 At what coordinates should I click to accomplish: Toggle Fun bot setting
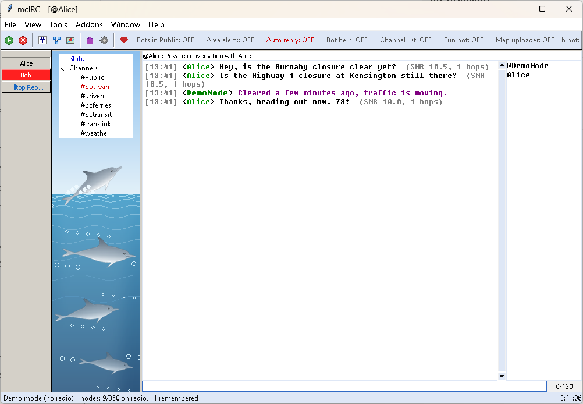point(463,40)
